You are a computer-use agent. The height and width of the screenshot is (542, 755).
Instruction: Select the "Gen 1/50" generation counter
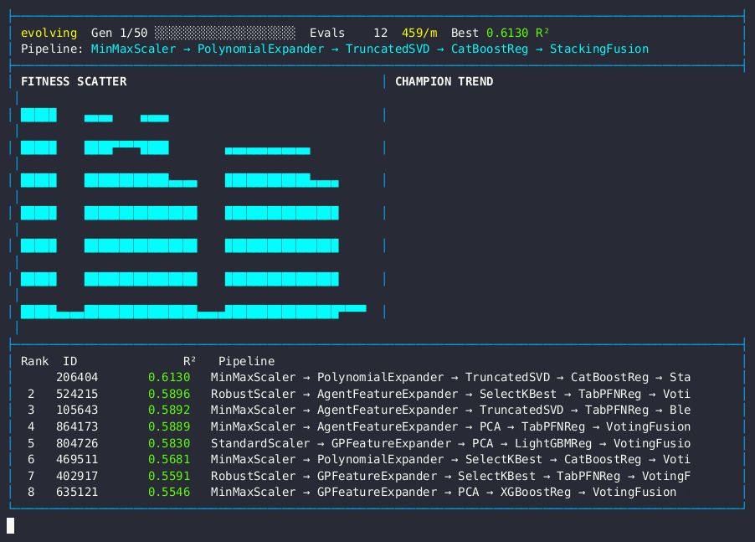pos(120,33)
